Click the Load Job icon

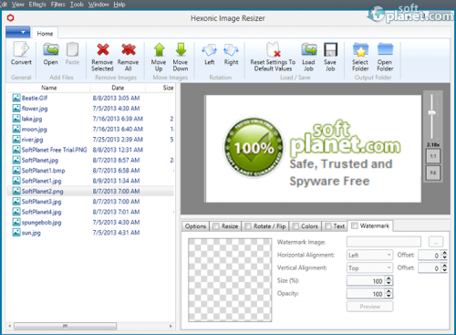pos(309,49)
